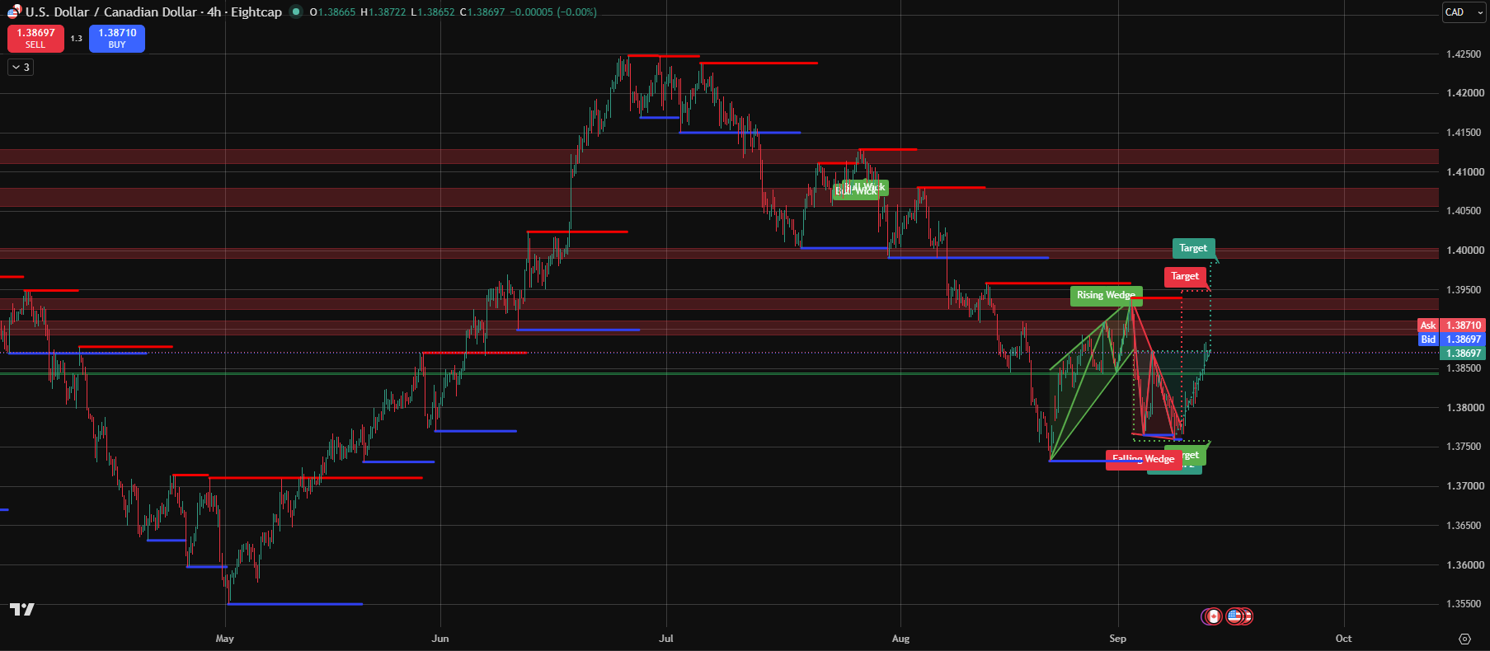Open the CAD currency dropdown
Viewport: 1490px width, 651px height.
pos(1464,12)
